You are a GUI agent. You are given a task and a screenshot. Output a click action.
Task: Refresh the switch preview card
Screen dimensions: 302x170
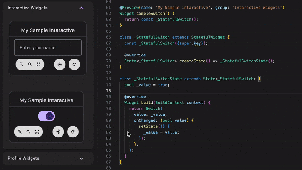tap(73, 132)
